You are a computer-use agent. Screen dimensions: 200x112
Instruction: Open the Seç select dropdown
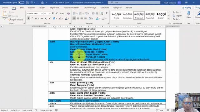176,19
